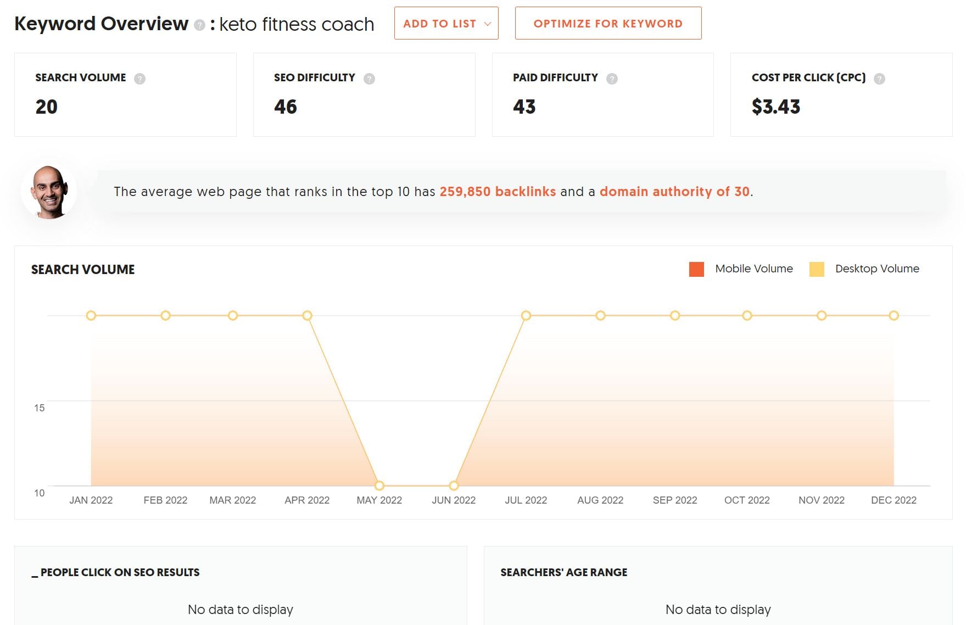Click the JAN 2022 chart marker
The width and height of the screenshot is (966, 625).
click(x=91, y=315)
